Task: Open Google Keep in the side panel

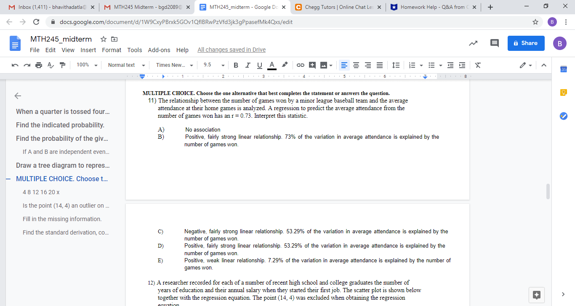Action: pyautogui.click(x=563, y=92)
